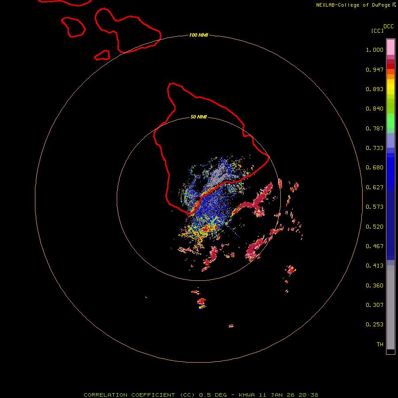Click the gray low-value band of the color bar

390,307
